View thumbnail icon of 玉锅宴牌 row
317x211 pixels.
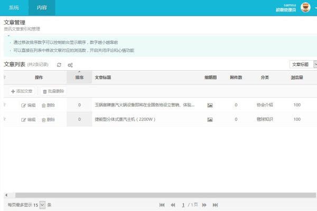[x=210, y=105]
